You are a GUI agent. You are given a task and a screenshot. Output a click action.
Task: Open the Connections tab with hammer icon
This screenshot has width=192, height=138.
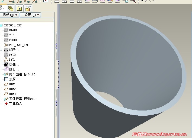pyautogui.click(x=28, y=8)
